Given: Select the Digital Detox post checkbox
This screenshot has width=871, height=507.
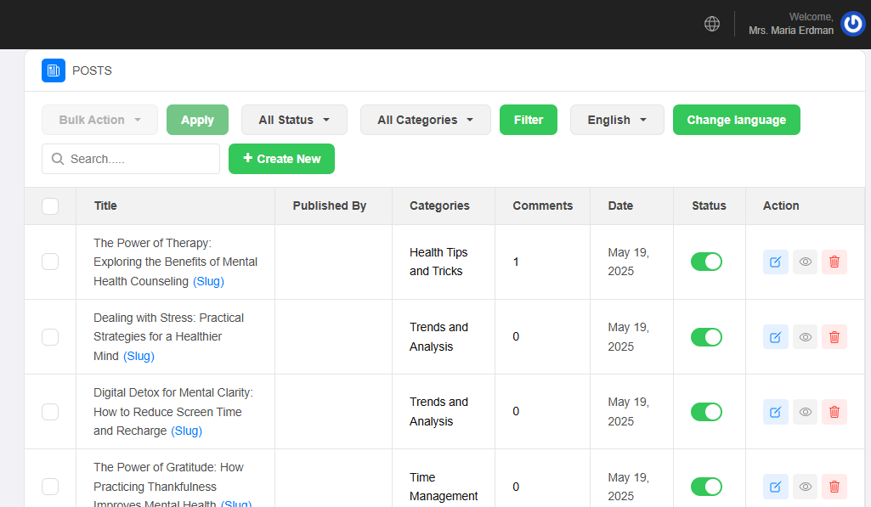Looking at the screenshot, I should (50, 412).
